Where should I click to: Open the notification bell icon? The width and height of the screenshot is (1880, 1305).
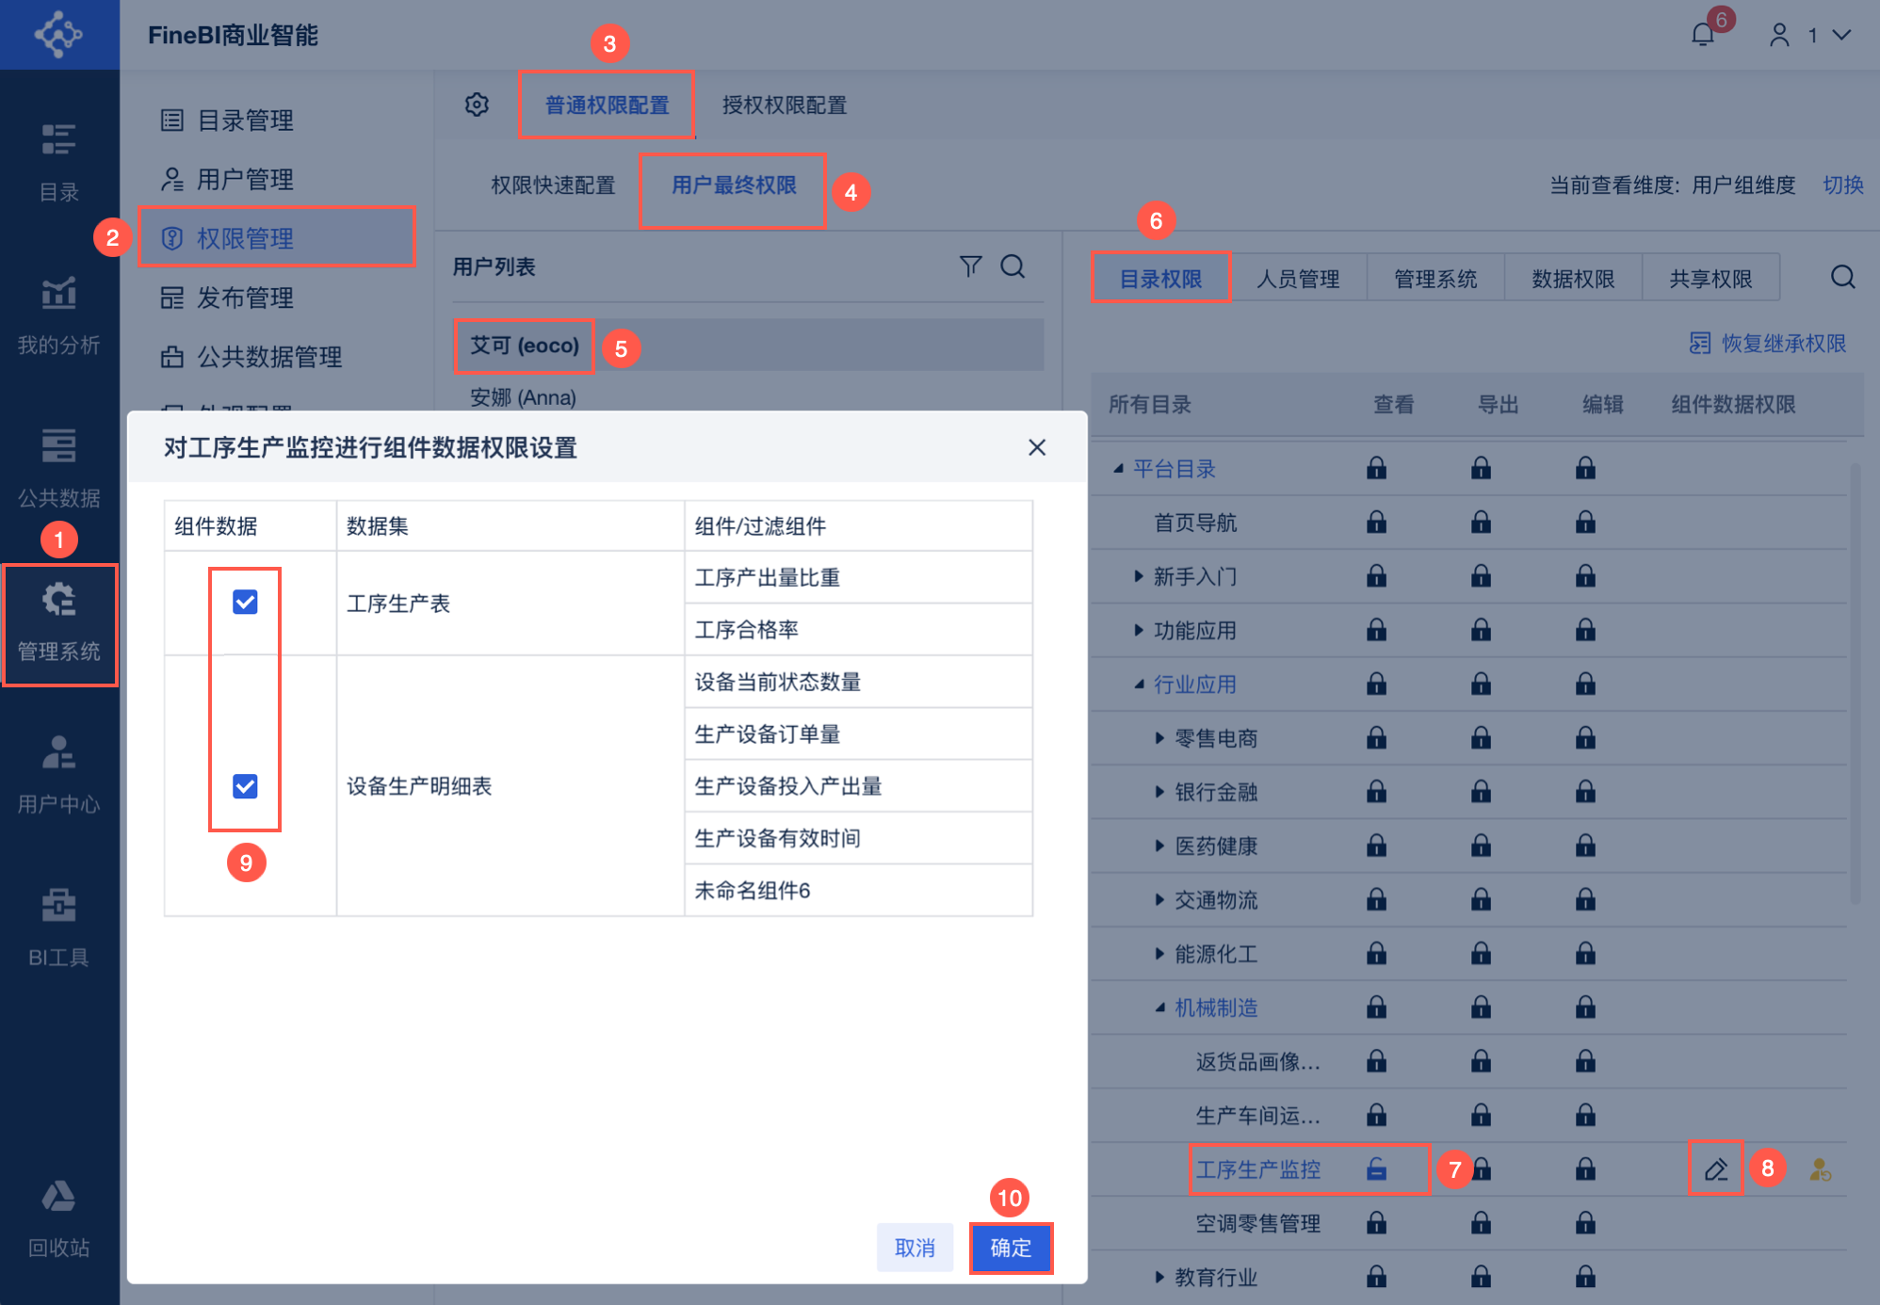(x=1702, y=35)
